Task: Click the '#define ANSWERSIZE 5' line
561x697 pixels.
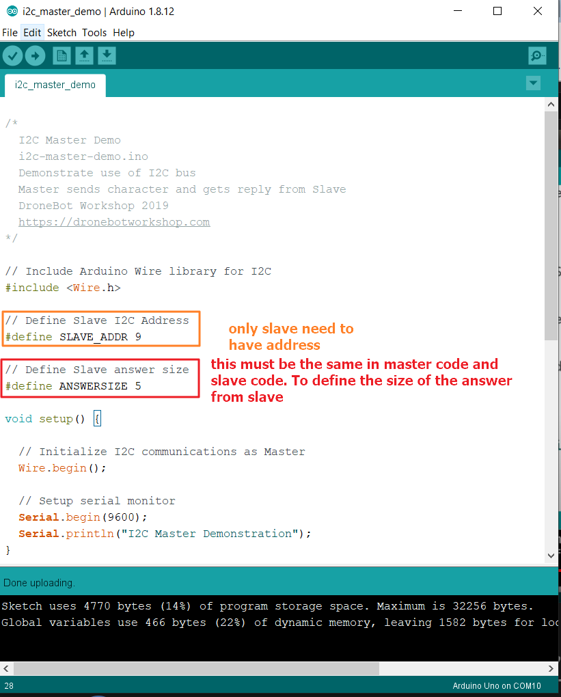Action: pyautogui.click(x=73, y=386)
